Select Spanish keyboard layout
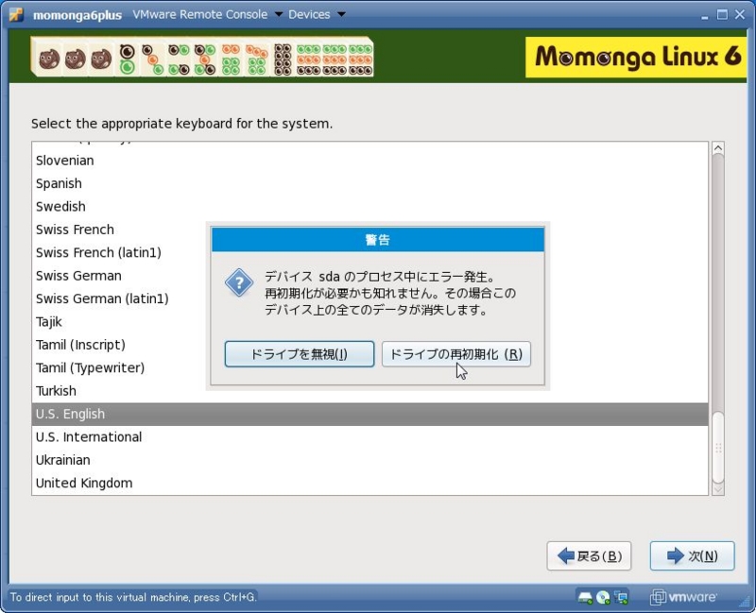The height and width of the screenshot is (613, 756). pos(369,183)
